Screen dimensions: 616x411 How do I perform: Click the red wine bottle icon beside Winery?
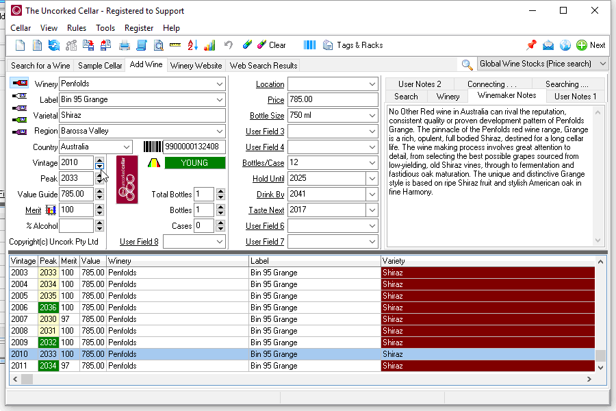[x=19, y=84]
